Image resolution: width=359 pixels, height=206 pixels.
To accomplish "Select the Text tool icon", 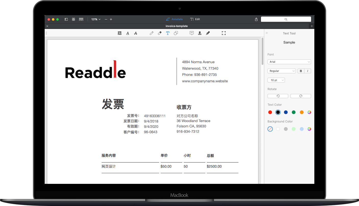I will (168, 33).
